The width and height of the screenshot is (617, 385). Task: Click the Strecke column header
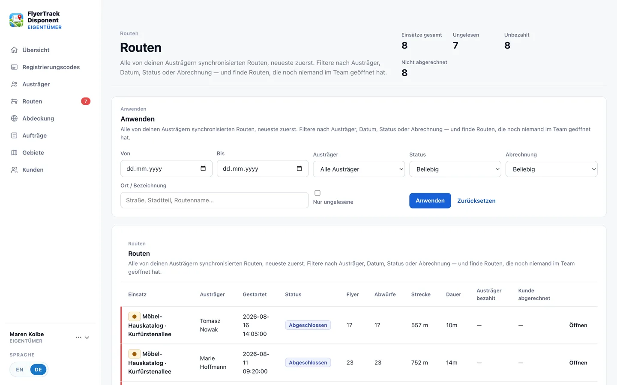click(421, 294)
